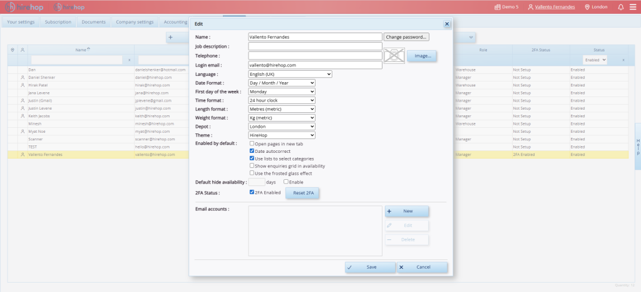Click the Job description input field
This screenshot has width=641, height=292.
pyautogui.click(x=315, y=46)
